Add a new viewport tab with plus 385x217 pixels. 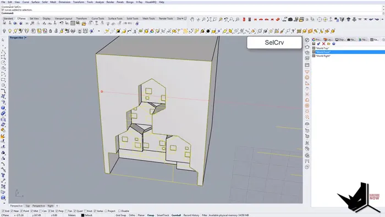point(57,205)
